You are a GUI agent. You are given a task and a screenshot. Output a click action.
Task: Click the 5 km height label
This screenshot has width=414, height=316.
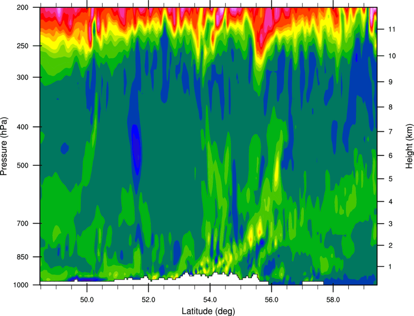click(391, 179)
